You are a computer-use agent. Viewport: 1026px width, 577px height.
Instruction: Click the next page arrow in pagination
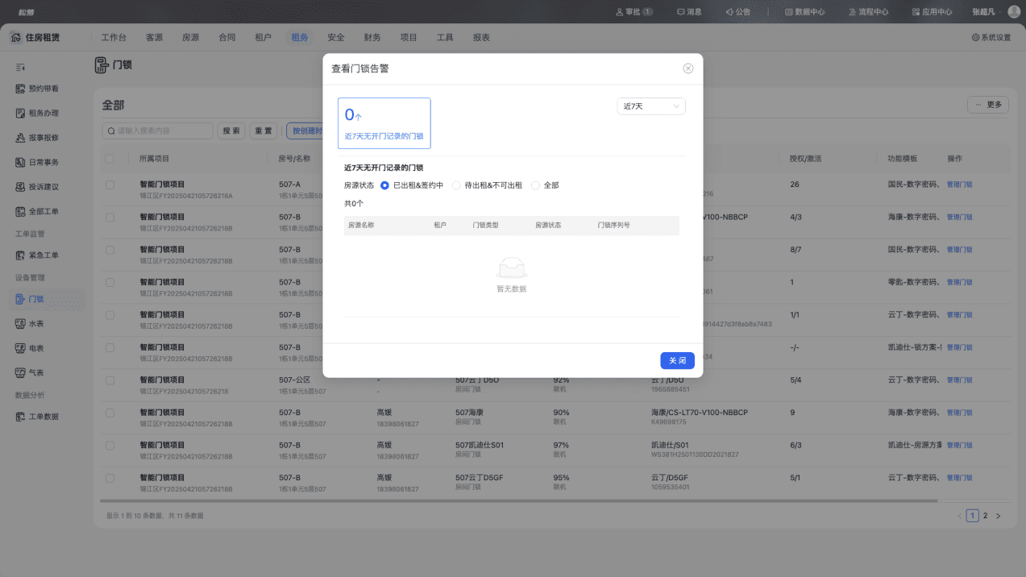point(998,516)
